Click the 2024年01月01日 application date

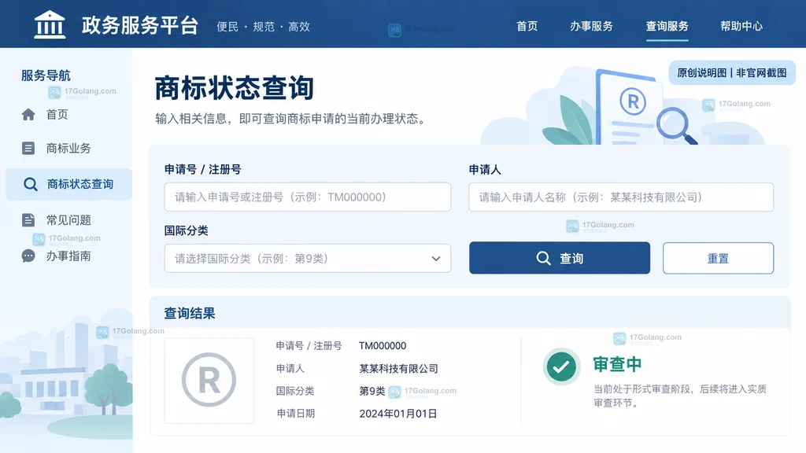[397, 414]
